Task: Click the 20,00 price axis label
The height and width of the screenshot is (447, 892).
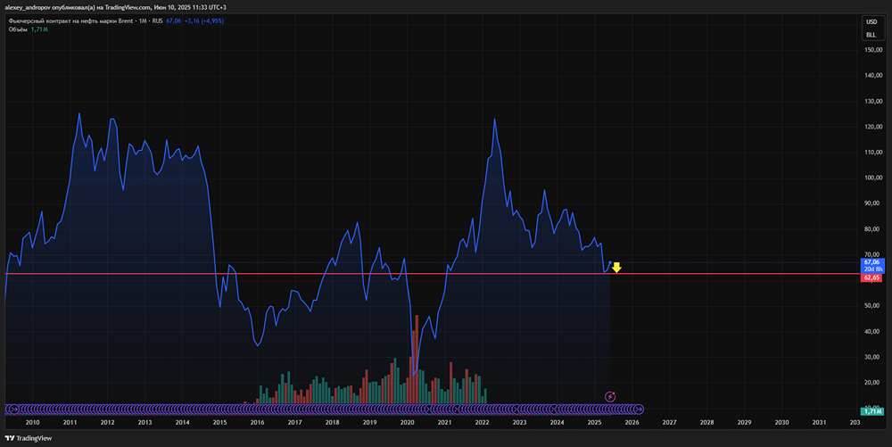Action: pos(873,383)
